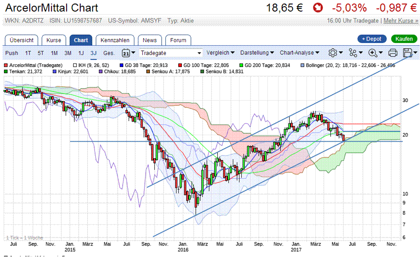Select the red GD 100 Tage color swatch
This screenshot has width=420, height=257.
(180, 65)
